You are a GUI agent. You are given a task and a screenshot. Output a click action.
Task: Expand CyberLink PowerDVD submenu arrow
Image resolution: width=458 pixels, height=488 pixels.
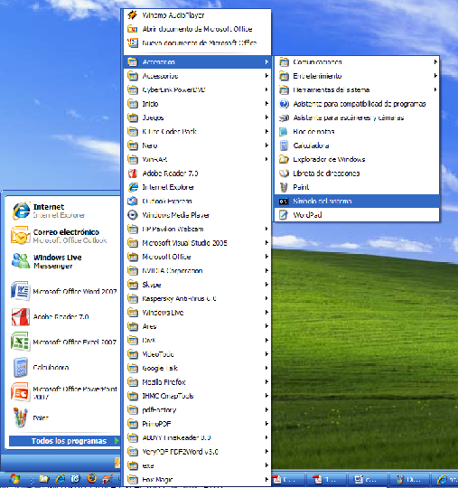(266, 89)
